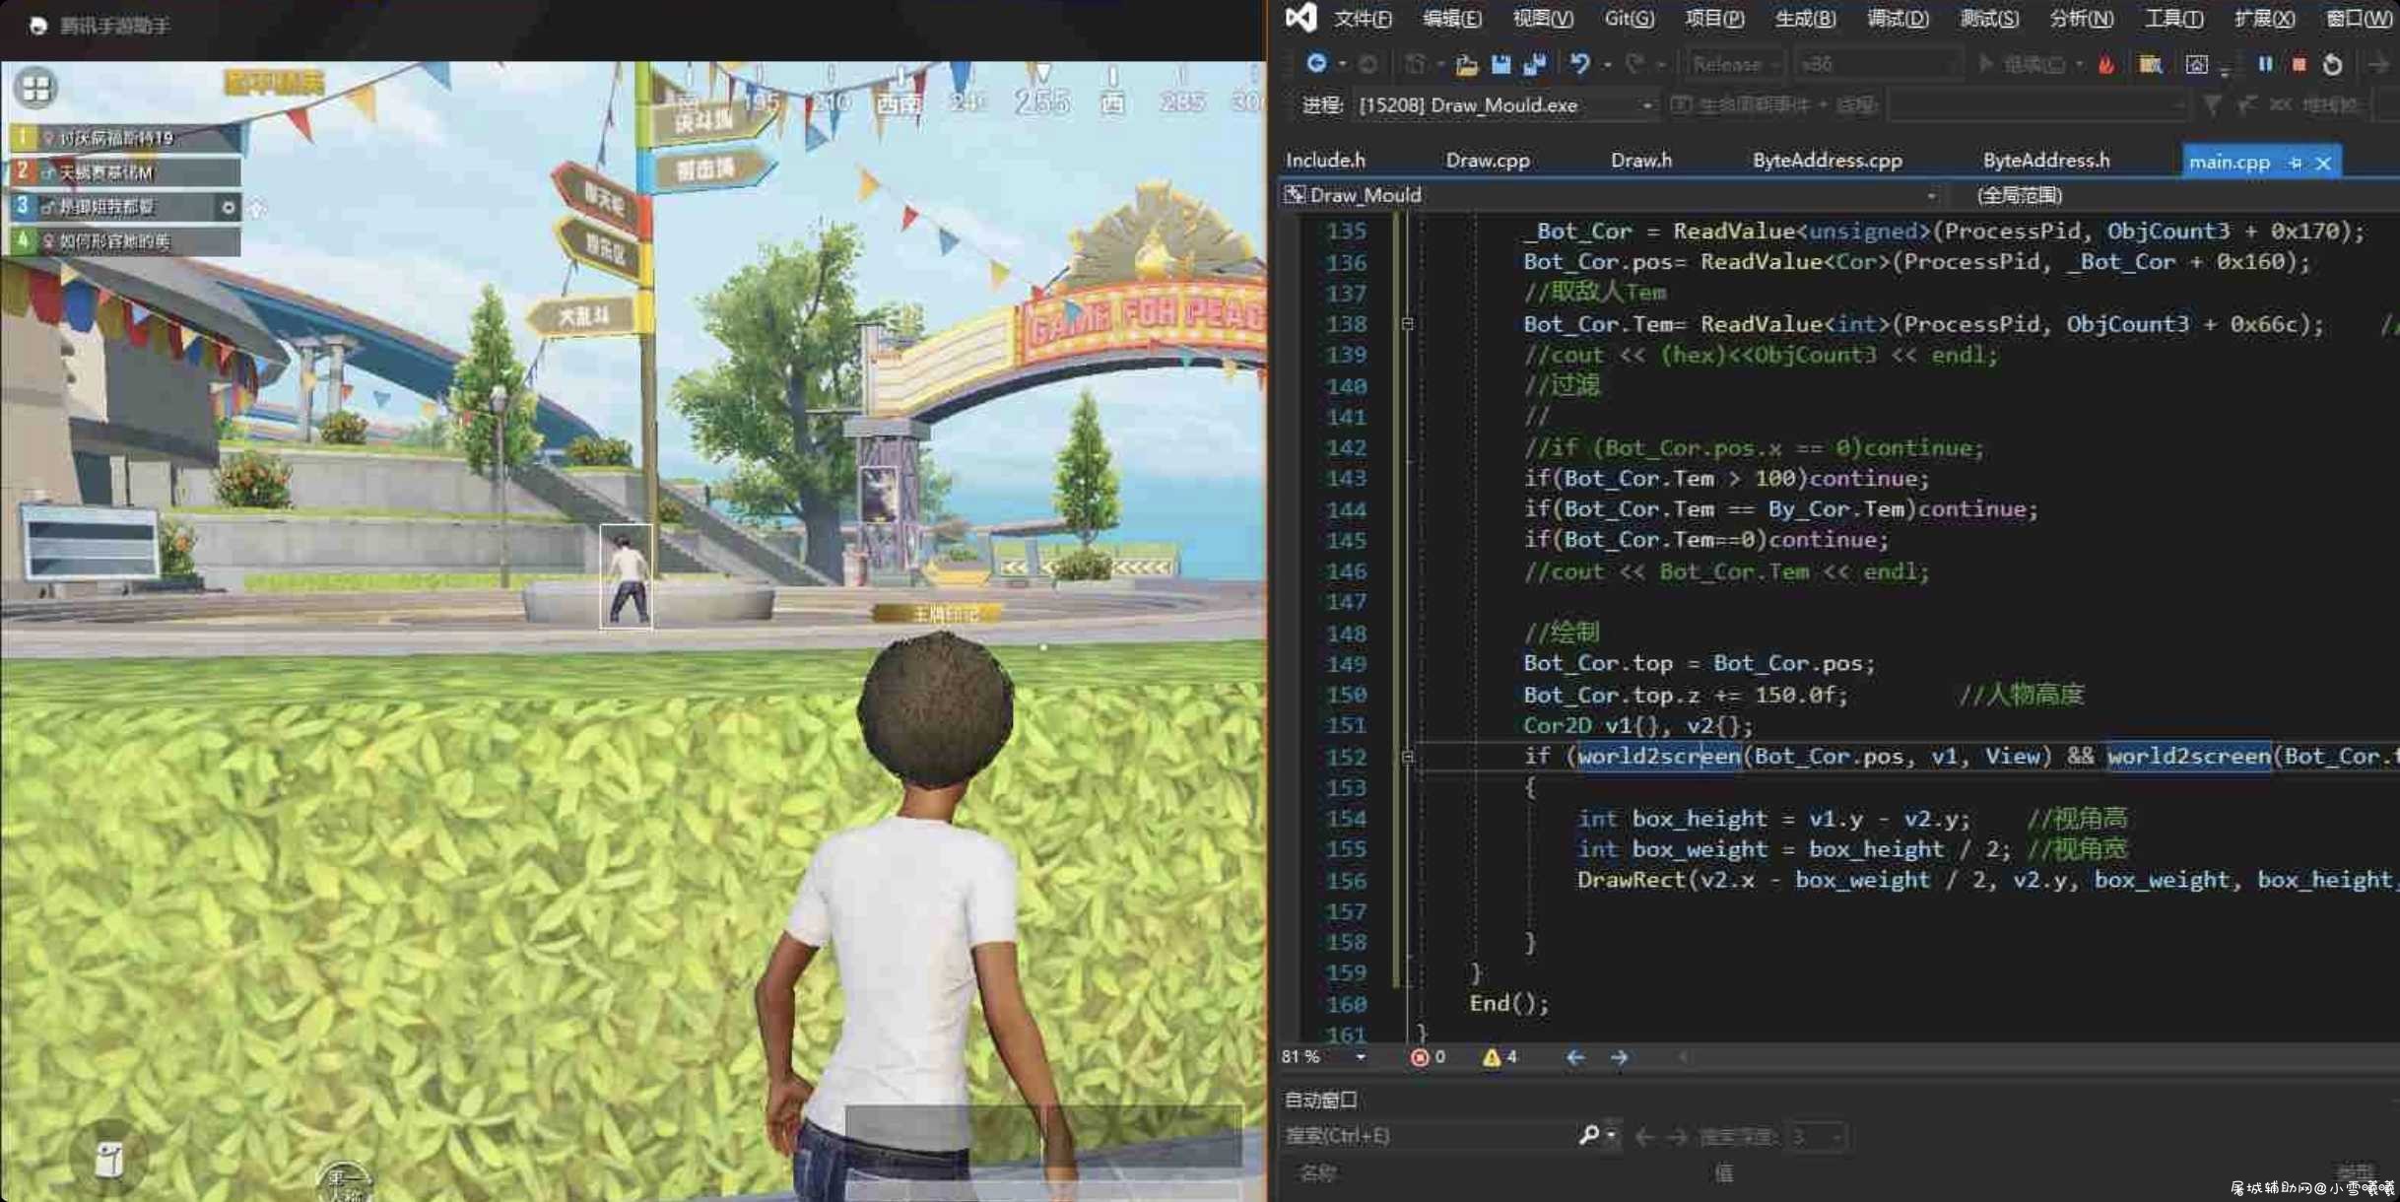This screenshot has height=1202, width=2400.
Task: Click the End(); statement on line 160
Action: (1508, 1003)
